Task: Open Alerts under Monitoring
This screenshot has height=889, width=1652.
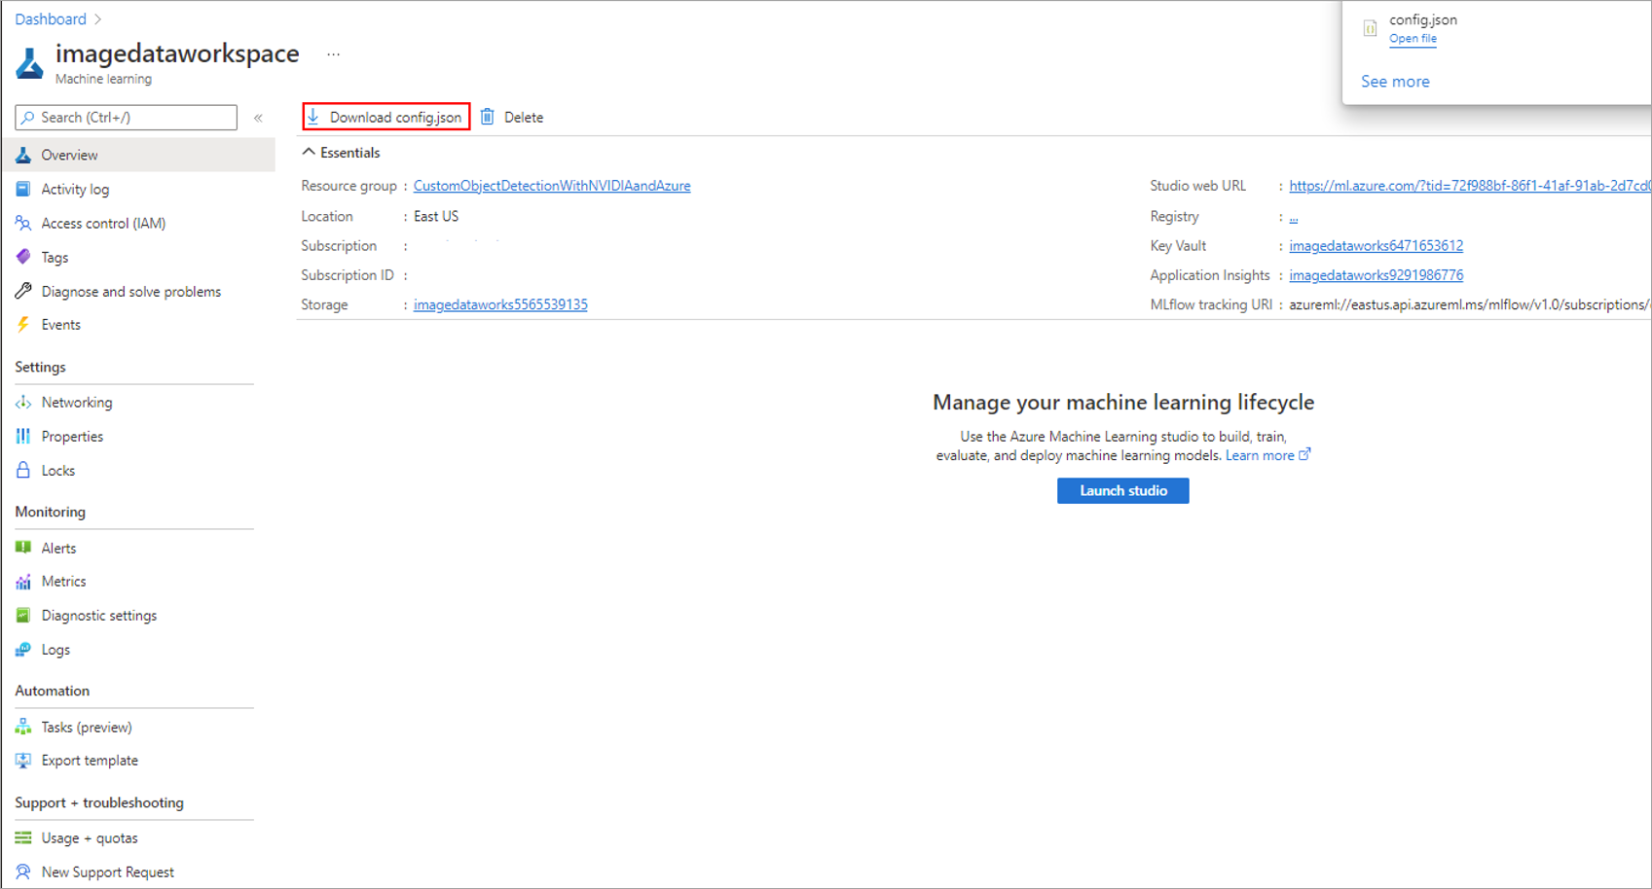Action: [58, 548]
